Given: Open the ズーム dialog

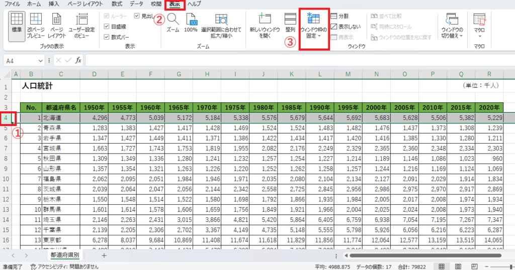Looking at the screenshot, I should [x=173, y=23].
